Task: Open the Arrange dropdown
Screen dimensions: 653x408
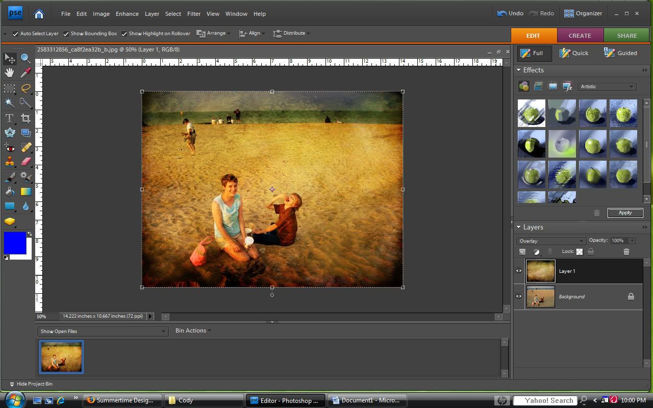Action: pos(214,33)
